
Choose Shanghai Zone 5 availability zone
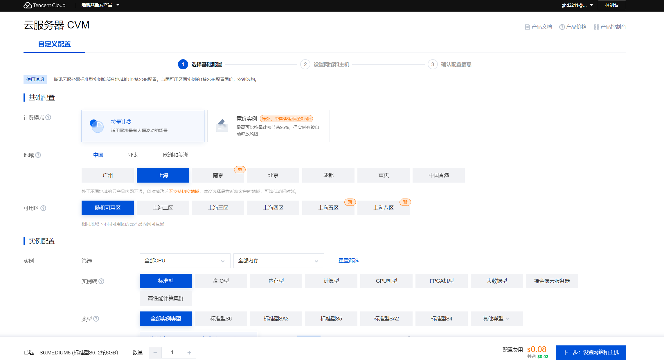coord(328,208)
